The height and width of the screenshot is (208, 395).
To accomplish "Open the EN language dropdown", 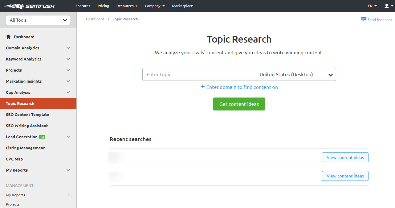I will coord(372,6).
